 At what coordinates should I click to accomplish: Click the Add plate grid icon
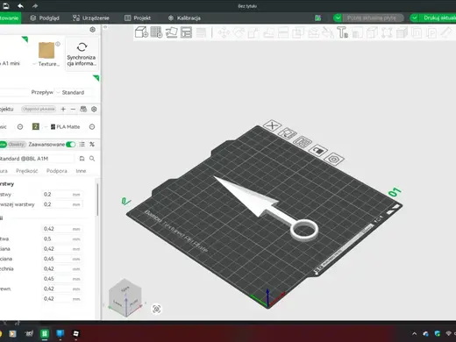156,32
